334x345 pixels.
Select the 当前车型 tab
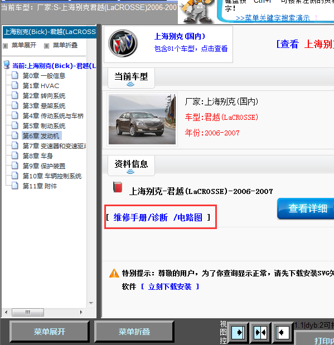coord(131,78)
